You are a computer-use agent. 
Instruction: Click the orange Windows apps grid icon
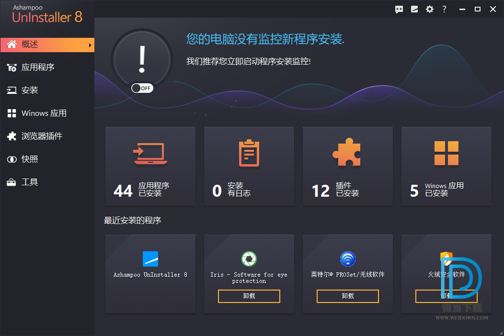[447, 153]
